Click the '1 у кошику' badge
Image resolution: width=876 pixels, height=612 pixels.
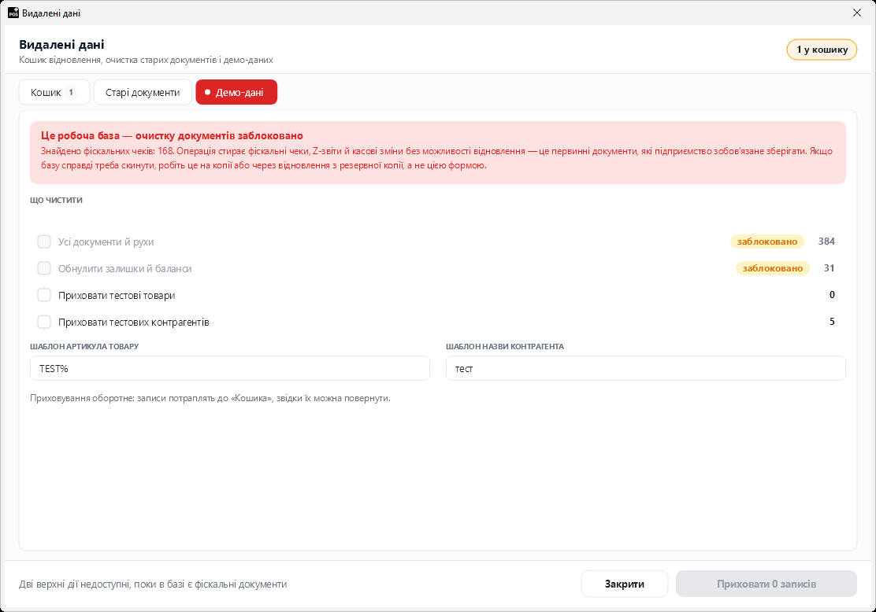(822, 50)
